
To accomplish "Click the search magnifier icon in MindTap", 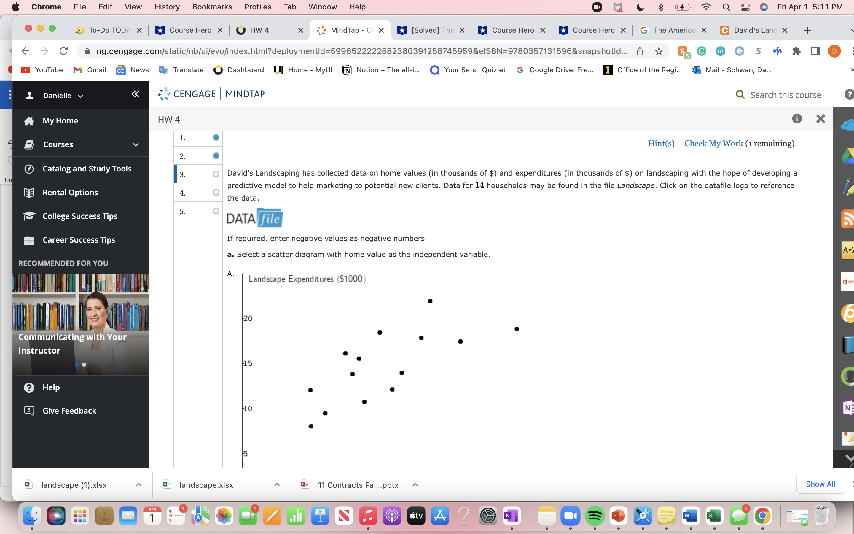I will (x=740, y=95).
